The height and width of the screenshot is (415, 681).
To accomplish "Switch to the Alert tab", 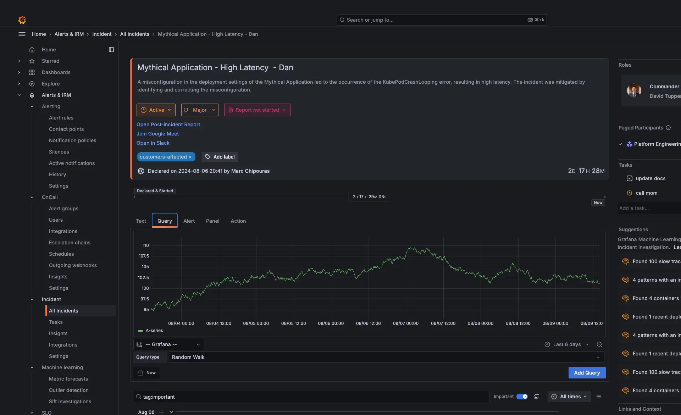I will pyautogui.click(x=189, y=221).
